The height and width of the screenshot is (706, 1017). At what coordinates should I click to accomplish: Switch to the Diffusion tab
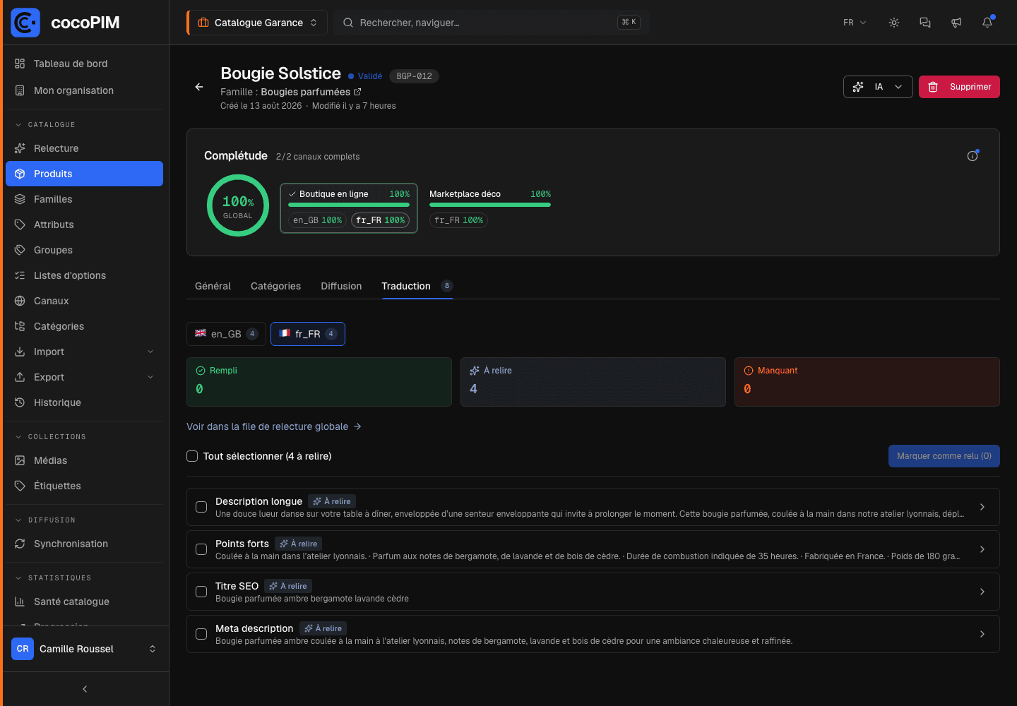341,286
